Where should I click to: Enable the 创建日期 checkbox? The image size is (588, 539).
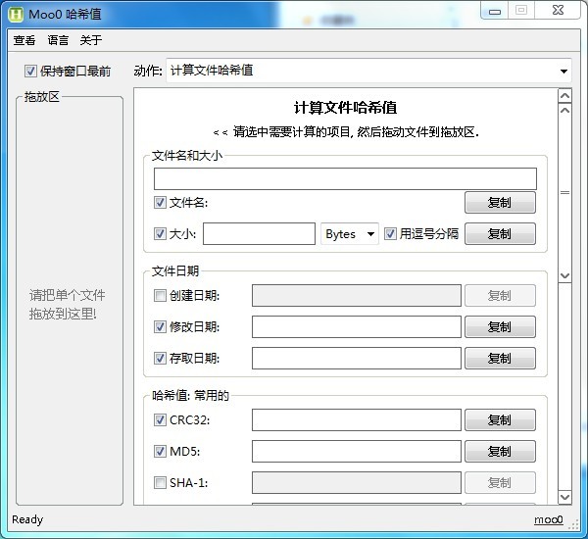161,296
